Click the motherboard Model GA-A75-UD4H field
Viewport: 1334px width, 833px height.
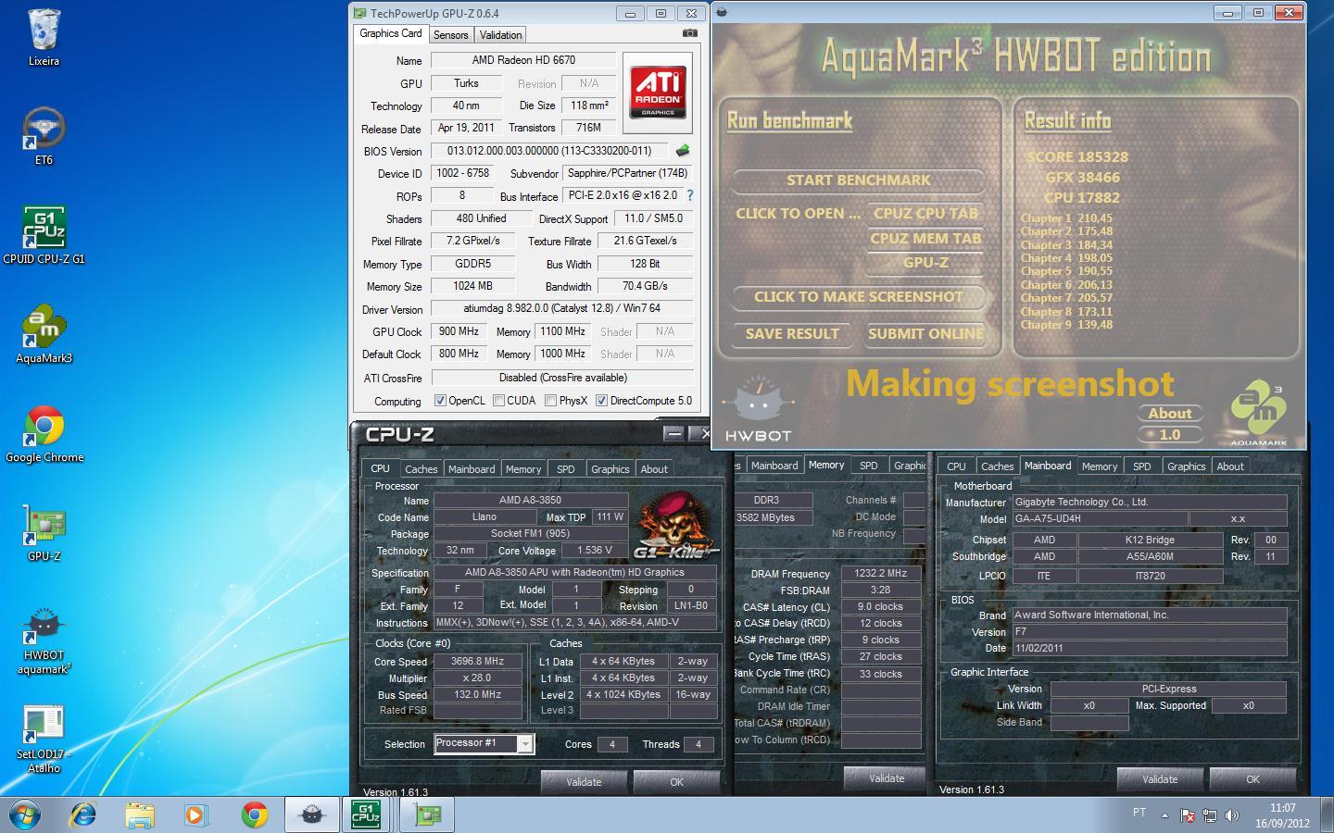pyautogui.click(x=1100, y=519)
